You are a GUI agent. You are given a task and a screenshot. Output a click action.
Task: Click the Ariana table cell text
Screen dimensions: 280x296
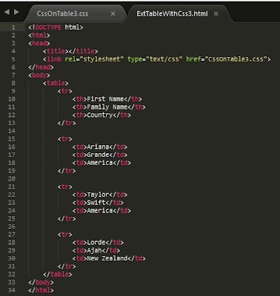point(98,147)
